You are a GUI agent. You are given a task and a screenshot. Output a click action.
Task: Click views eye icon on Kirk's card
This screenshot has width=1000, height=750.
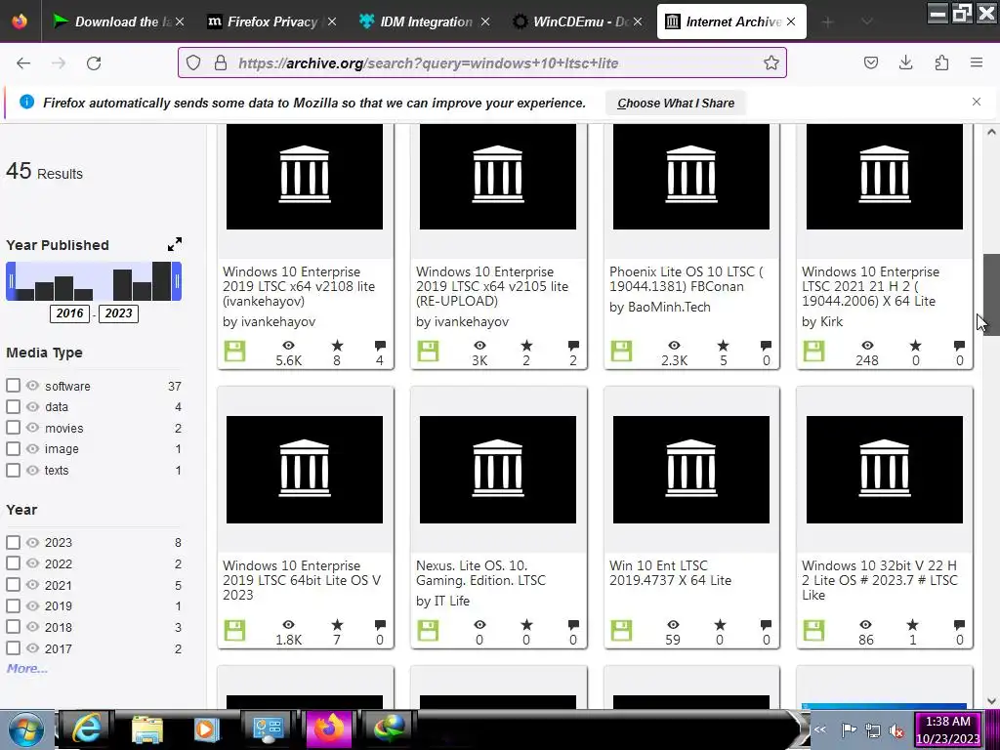[867, 346]
